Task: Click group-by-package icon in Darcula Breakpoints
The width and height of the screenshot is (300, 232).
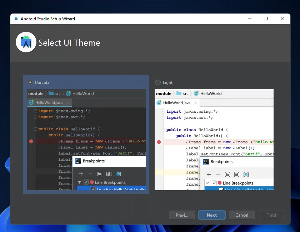Action: tap(100, 174)
